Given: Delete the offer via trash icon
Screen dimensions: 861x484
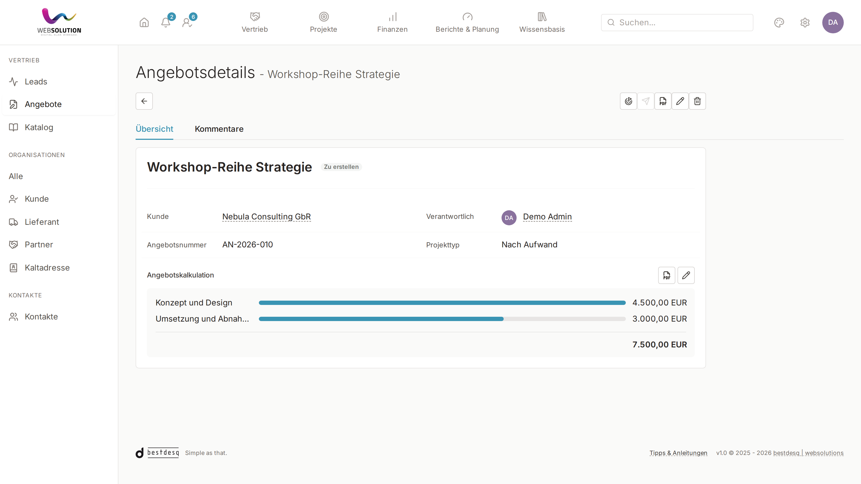Looking at the screenshot, I should [x=697, y=101].
